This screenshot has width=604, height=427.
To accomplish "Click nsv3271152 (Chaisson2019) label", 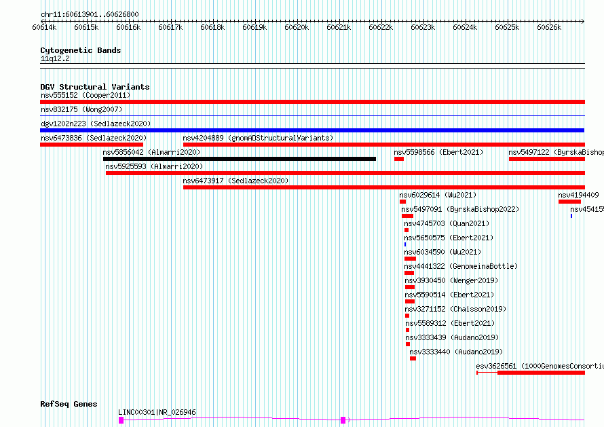I will [x=455, y=309].
